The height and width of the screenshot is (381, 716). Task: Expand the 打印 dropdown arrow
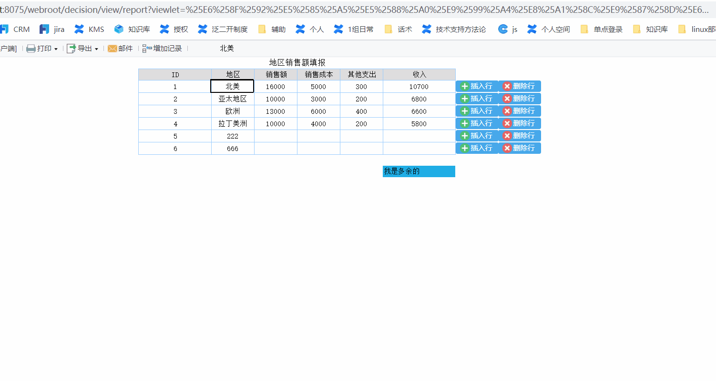(x=56, y=49)
